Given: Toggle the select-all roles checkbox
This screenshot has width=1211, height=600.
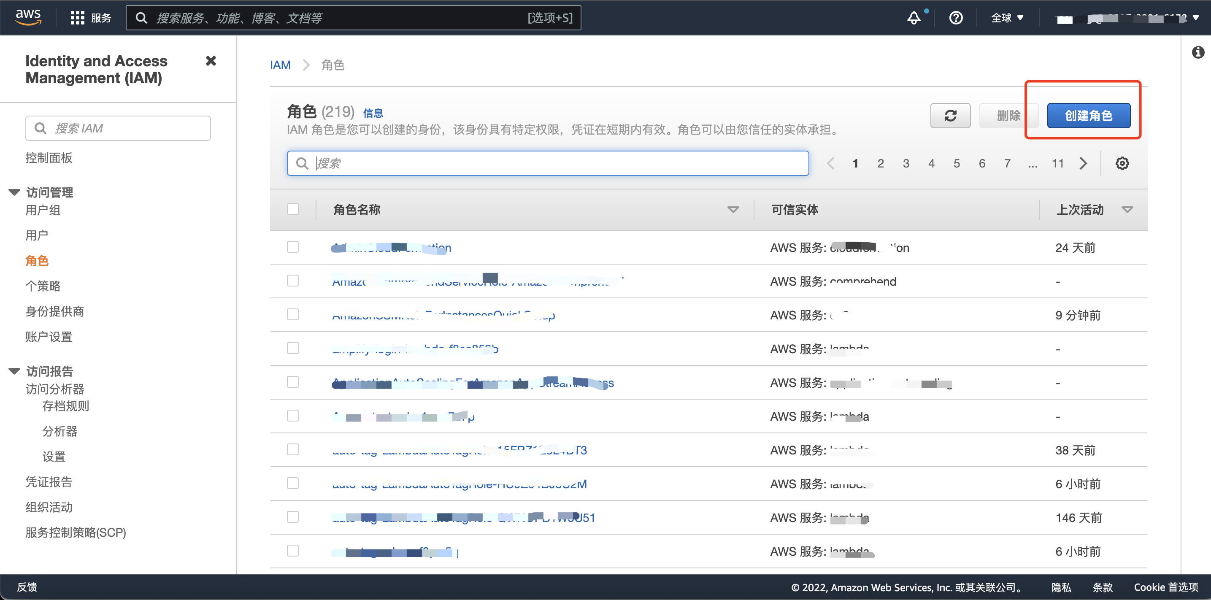Looking at the screenshot, I should 293,209.
